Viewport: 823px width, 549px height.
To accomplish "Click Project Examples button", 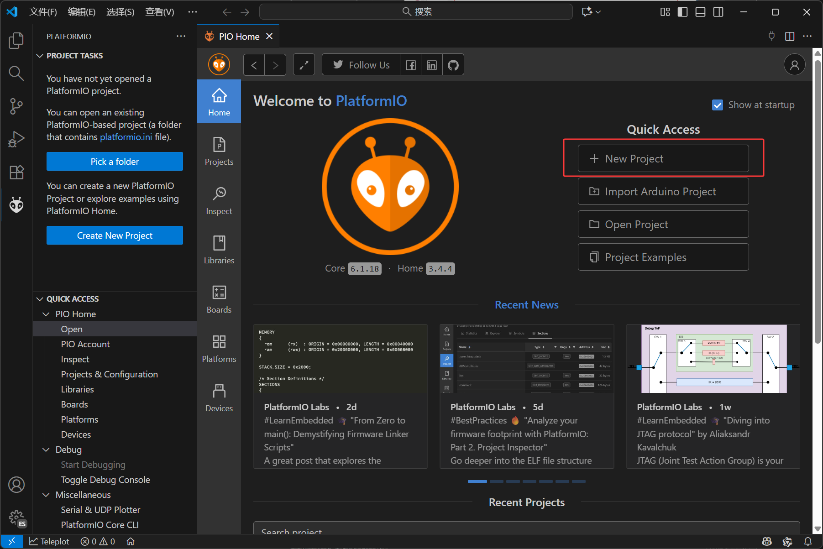I will click(x=663, y=257).
